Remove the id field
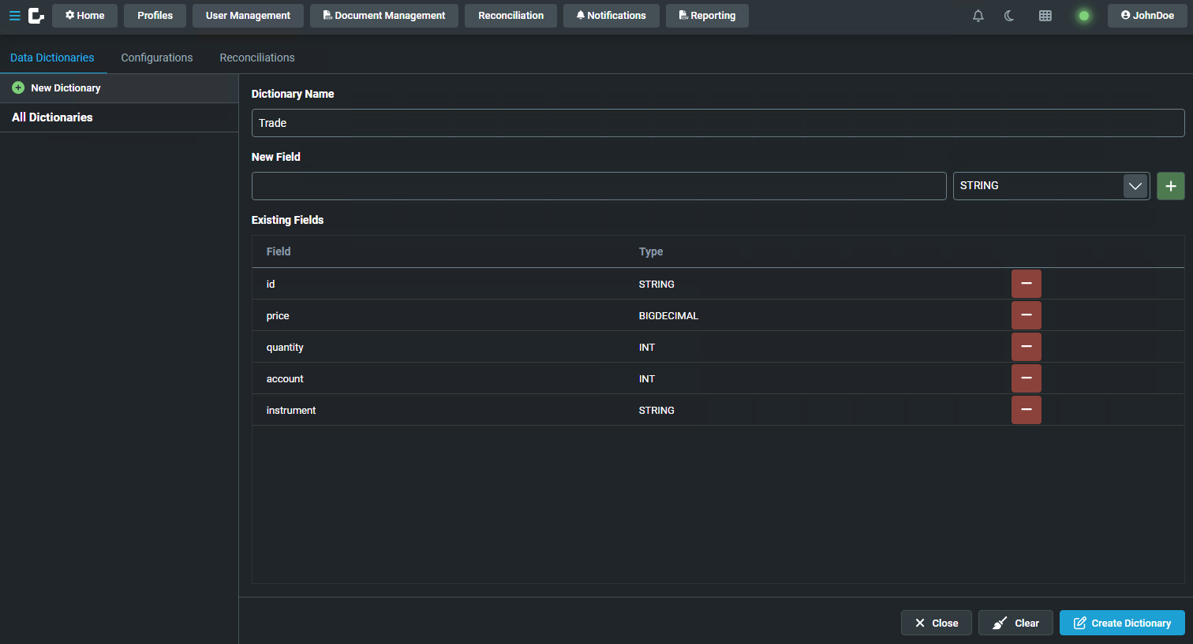Screen dimensions: 1193x644 click(1026, 284)
